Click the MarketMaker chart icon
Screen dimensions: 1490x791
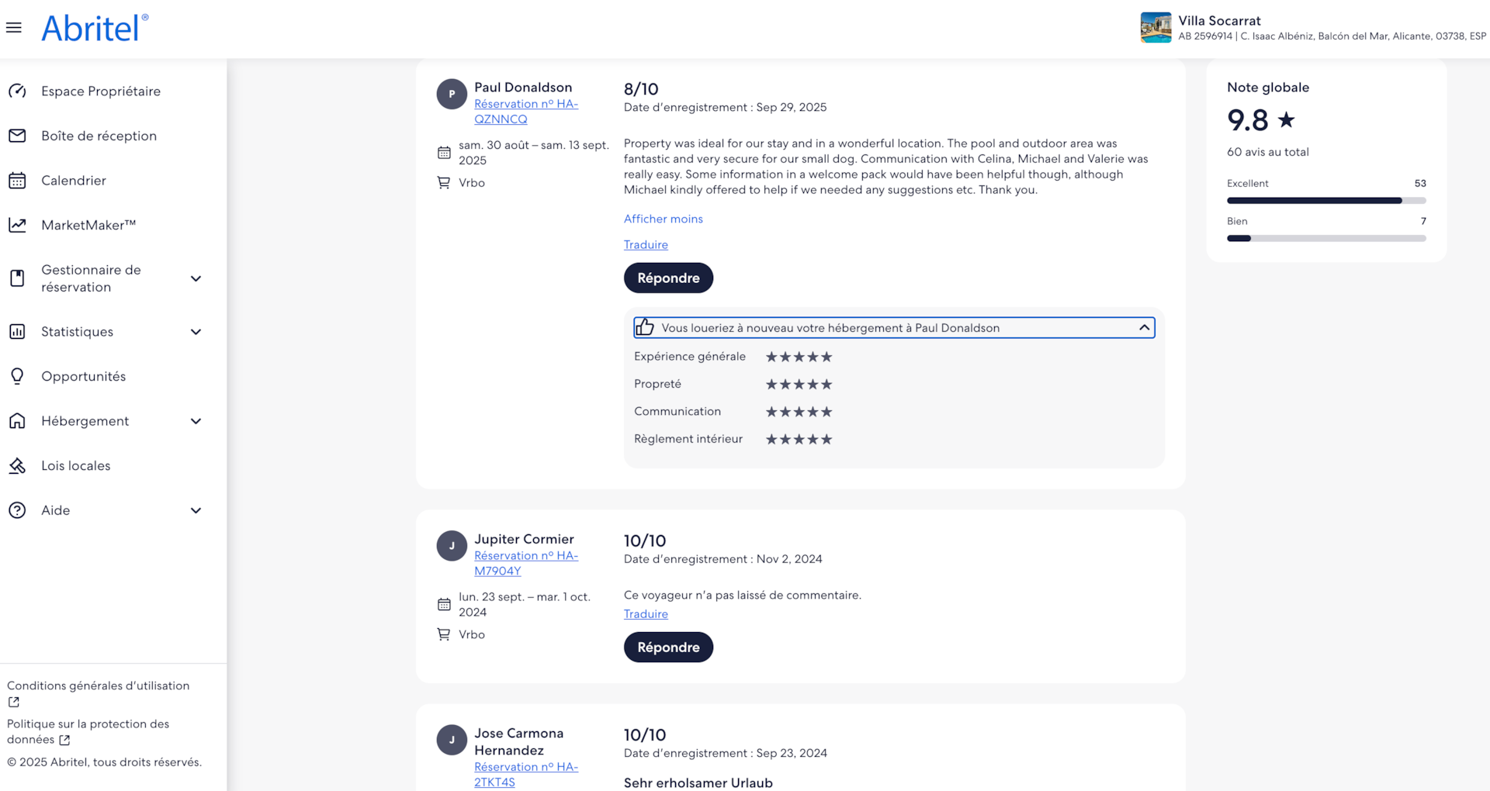coord(17,225)
